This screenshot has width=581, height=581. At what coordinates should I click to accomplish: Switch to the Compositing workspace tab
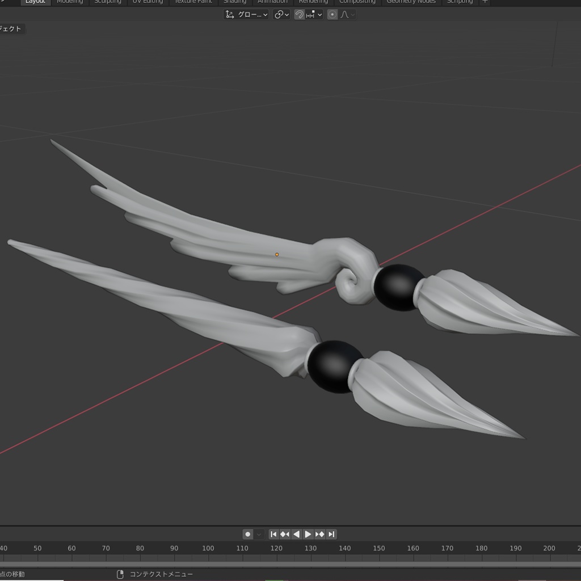[x=357, y=2]
